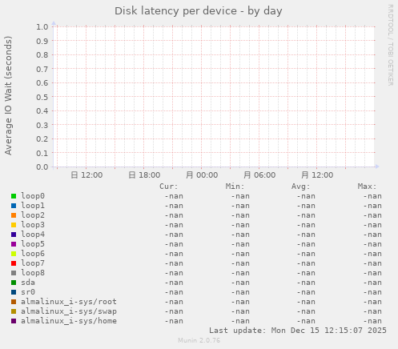Click the 0.0 y-axis tick label
The height and width of the screenshot is (349, 398).
tap(42, 167)
